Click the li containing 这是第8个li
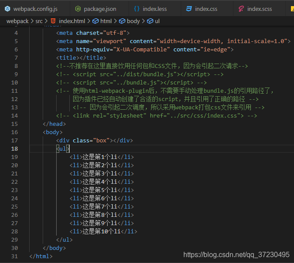Viewport: 294px width, 263px height. coord(101,215)
